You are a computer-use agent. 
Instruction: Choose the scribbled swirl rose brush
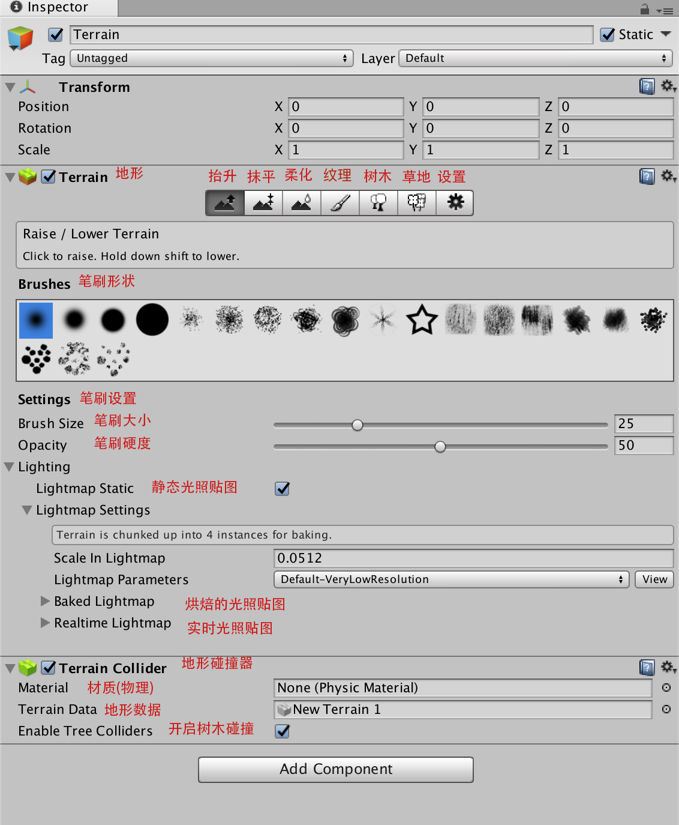click(x=345, y=320)
